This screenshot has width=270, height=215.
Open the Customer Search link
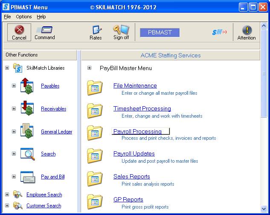44,206
